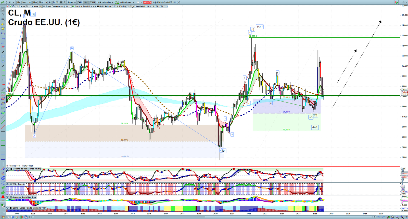
Task: Select the blue rectangle drawing tool
Action: (x=3, y=42)
